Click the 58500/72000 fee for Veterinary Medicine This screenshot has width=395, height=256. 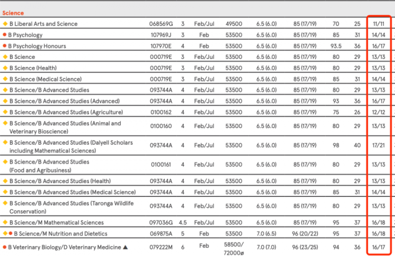tap(234, 249)
